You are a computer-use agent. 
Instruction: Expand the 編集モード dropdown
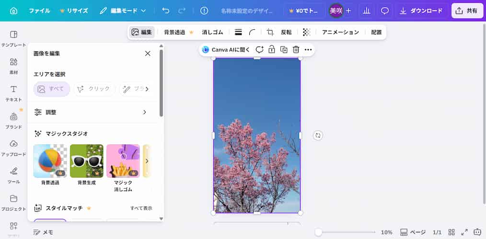pyautogui.click(x=123, y=11)
